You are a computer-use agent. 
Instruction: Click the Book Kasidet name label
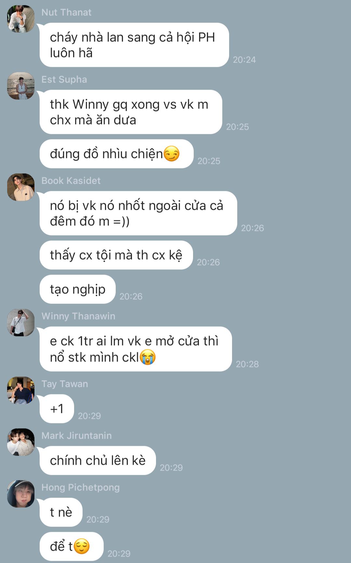pyautogui.click(x=71, y=181)
